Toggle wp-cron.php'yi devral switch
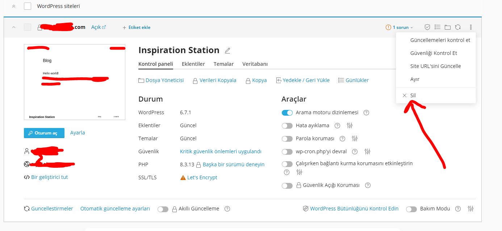Viewport: 502px width, 231px height. pyautogui.click(x=287, y=151)
